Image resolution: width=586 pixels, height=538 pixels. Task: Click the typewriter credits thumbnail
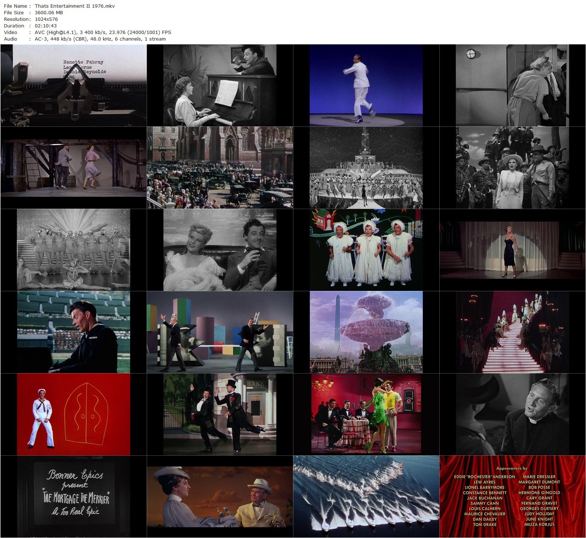coord(74,86)
